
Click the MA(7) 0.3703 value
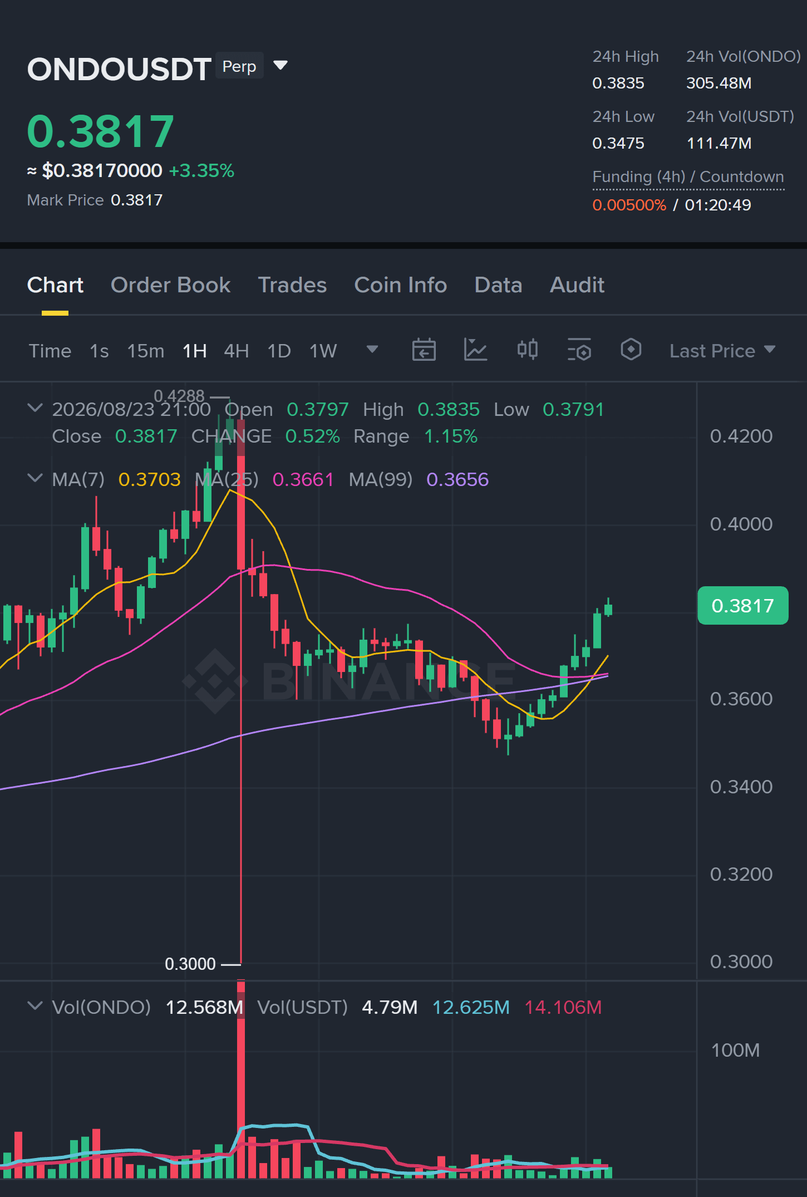(x=150, y=479)
